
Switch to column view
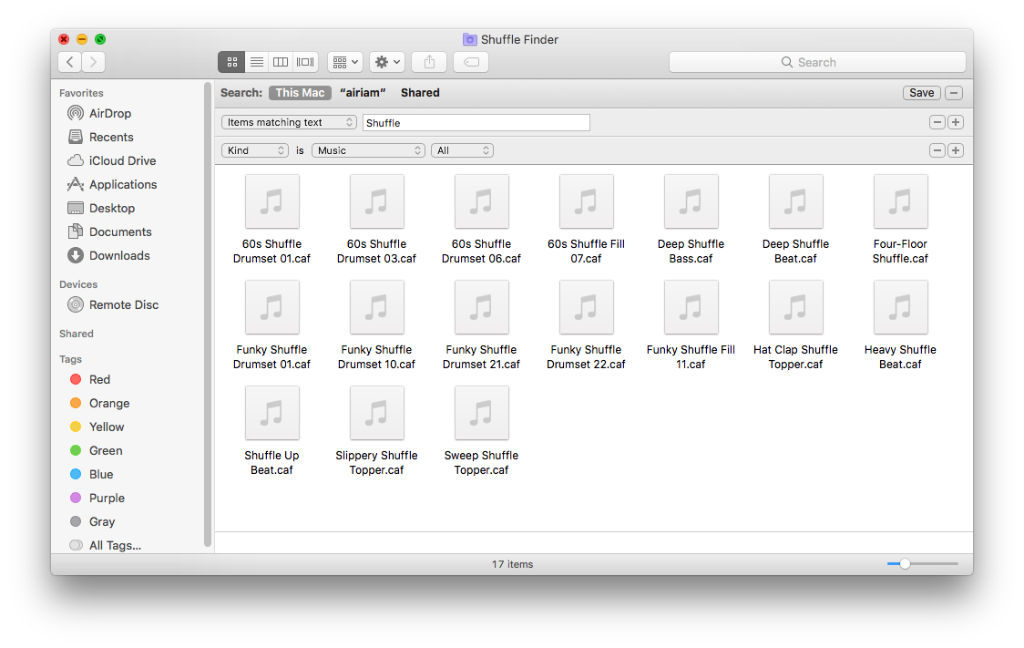coord(281,62)
